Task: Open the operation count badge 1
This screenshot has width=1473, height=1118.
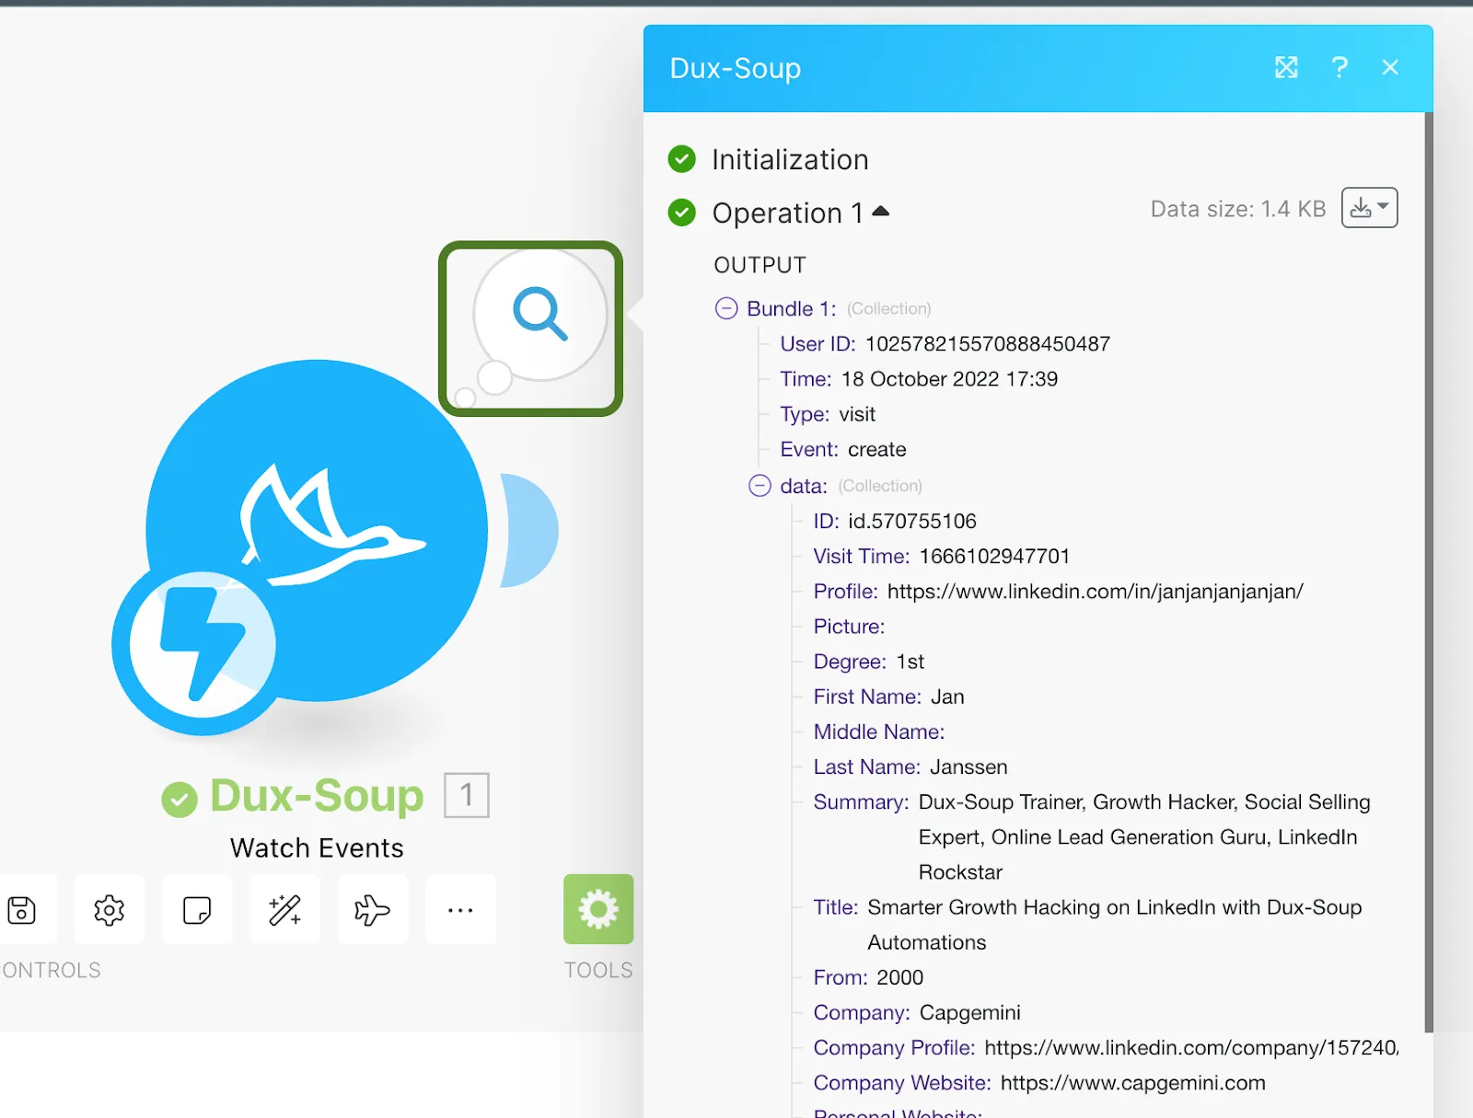Action: [x=467, y=795]
